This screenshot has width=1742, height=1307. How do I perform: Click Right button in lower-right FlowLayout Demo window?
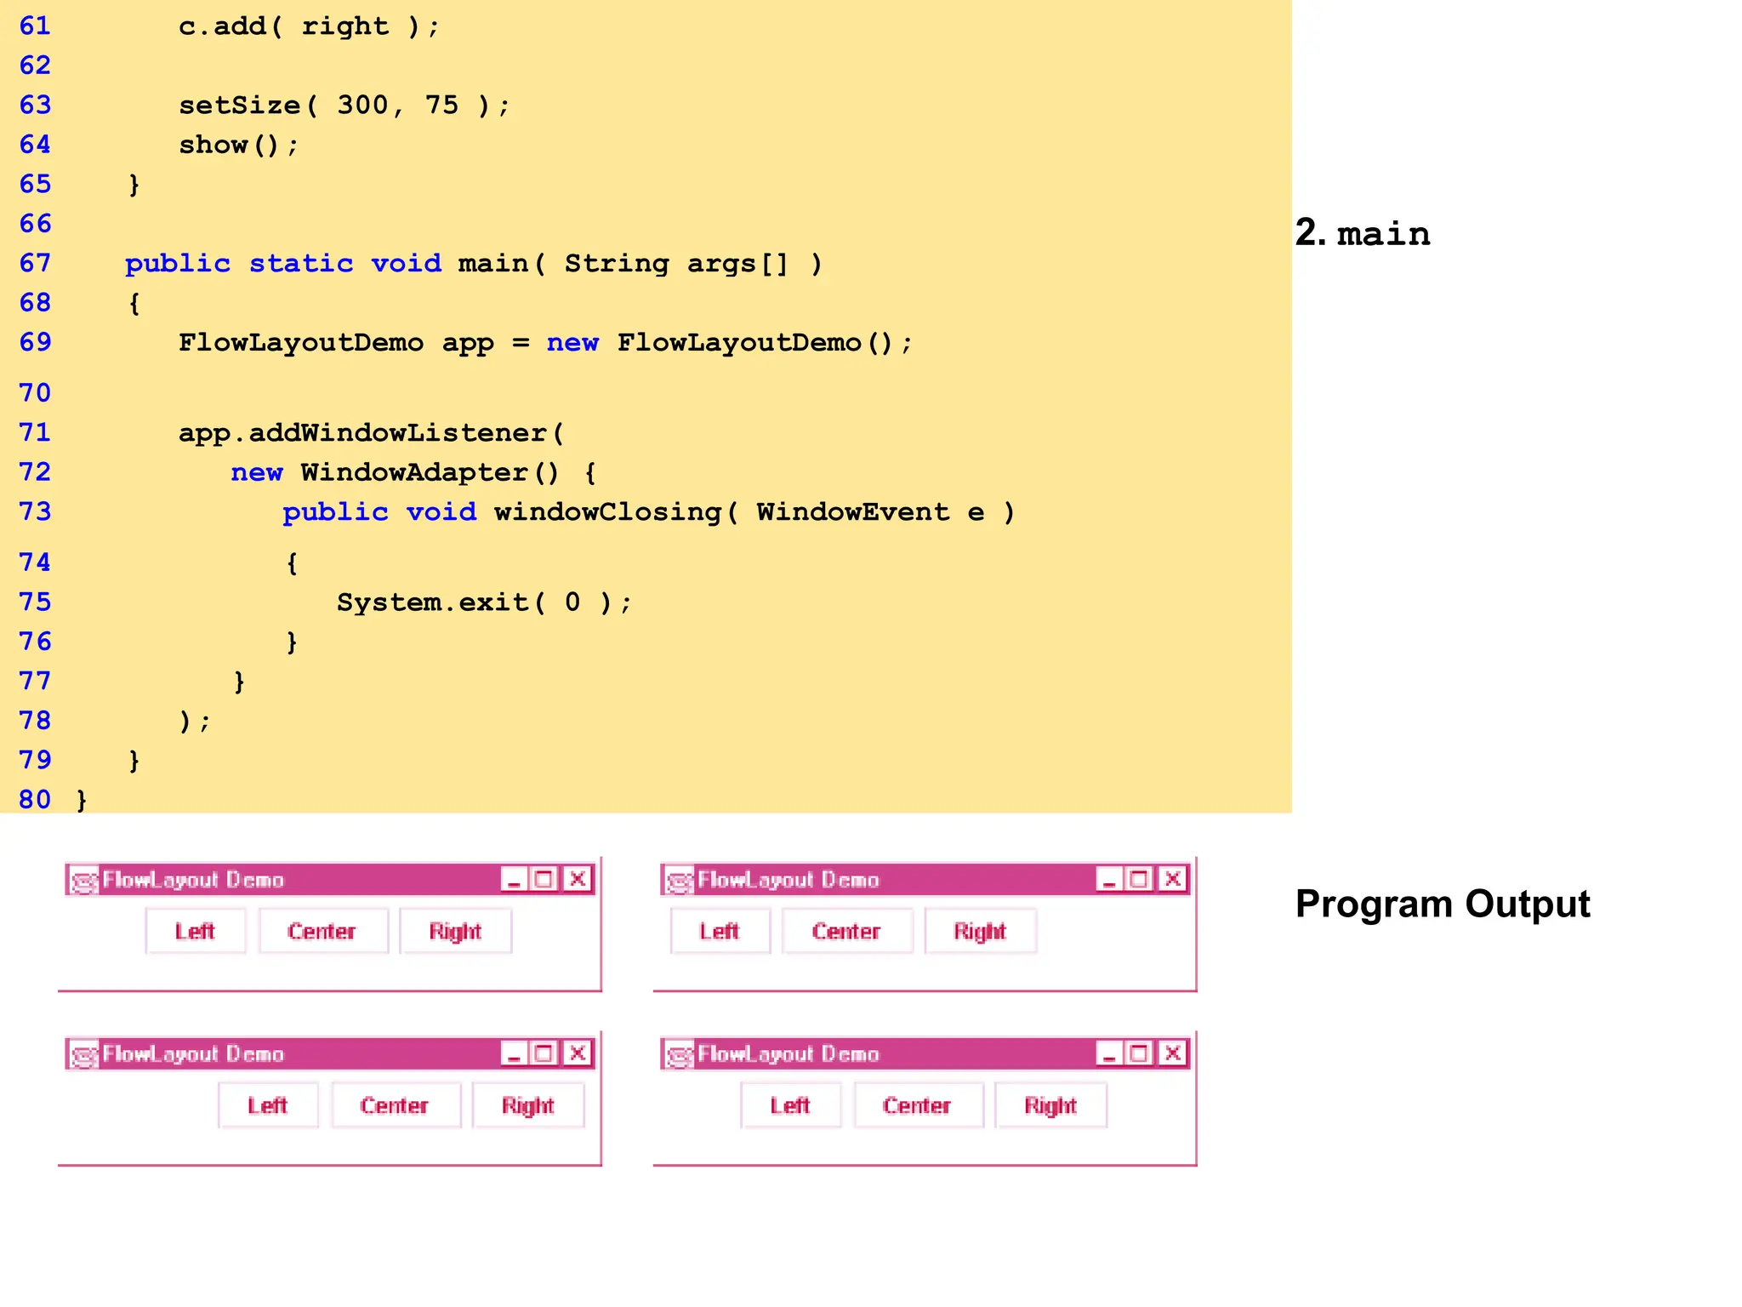(x=1050, y=1105)
